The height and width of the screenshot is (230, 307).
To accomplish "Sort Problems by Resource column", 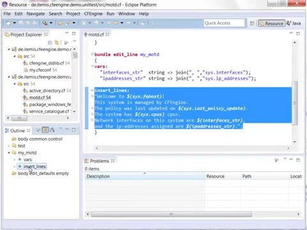I will pyautogui.click(x=223, y=176).
